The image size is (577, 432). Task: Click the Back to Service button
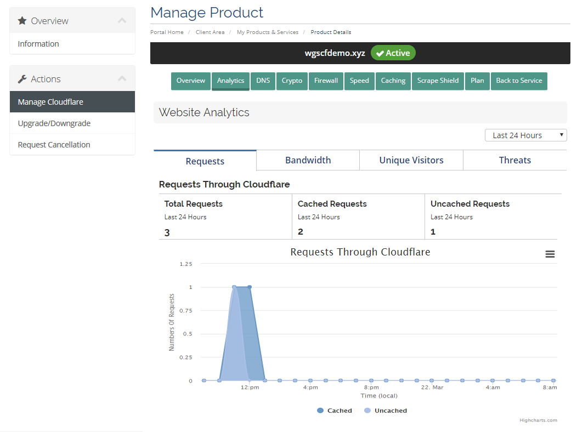[519, 81]
